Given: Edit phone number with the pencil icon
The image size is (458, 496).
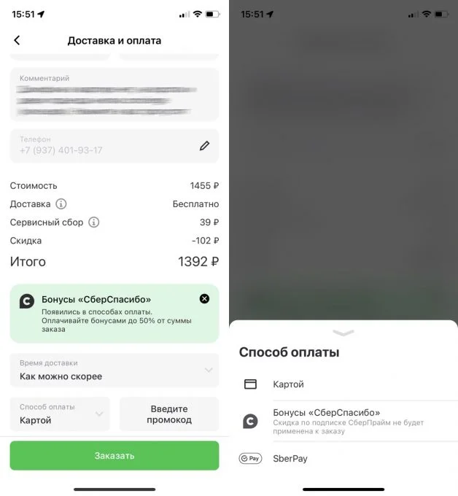Looking at the screenshot, I should (x=204, y=146).
